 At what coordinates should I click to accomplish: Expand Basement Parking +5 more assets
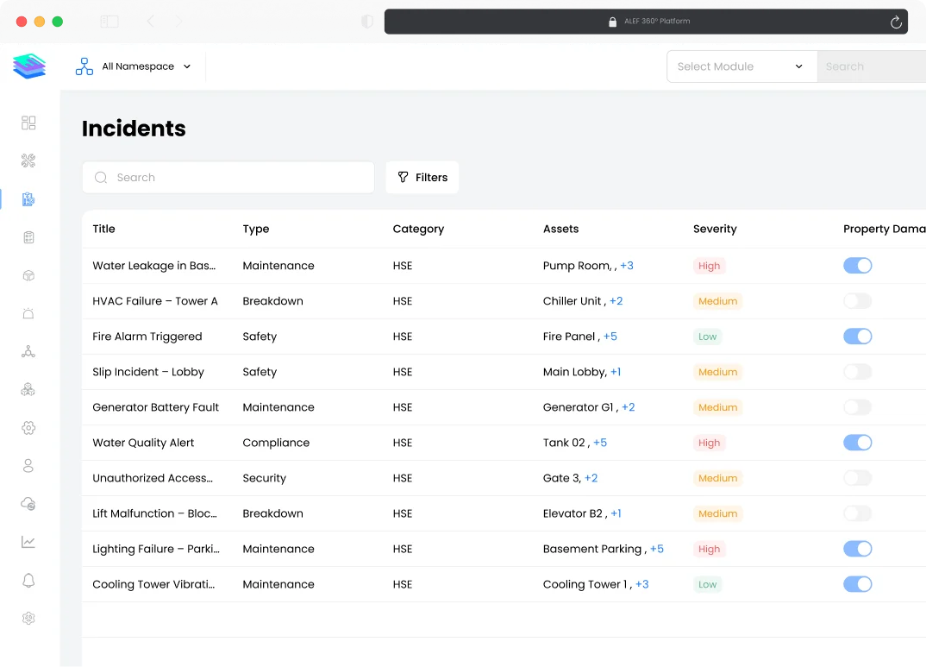click(x=657, y=549)
